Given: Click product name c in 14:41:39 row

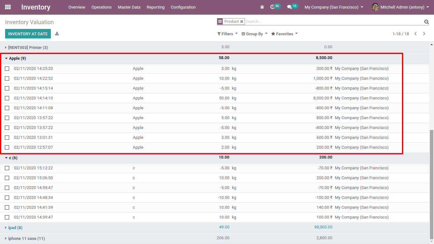Looking at the screenshot, I should tap(134, 207).
